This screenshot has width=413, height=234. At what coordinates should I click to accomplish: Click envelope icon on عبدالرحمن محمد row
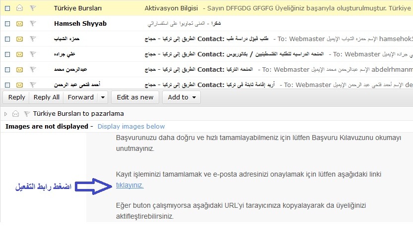pyautogui.click(x=19, y=70)
